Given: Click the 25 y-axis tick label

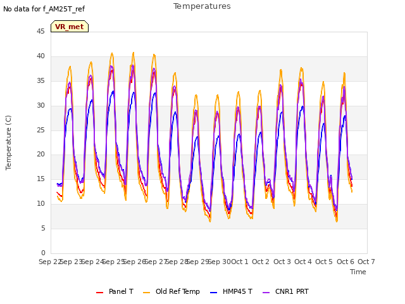Looking at the screenshot, I should 40,130.
